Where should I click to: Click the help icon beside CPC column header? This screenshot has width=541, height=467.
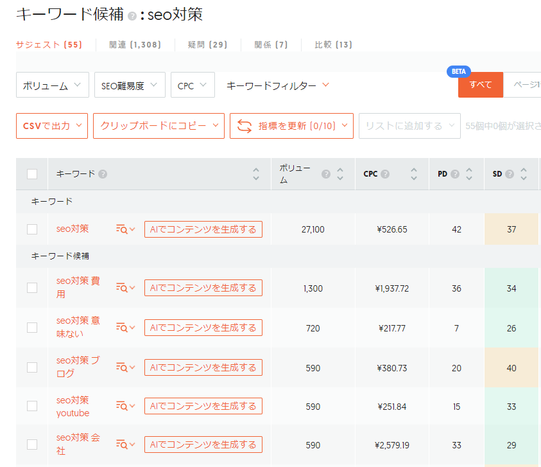pos(385,174)
